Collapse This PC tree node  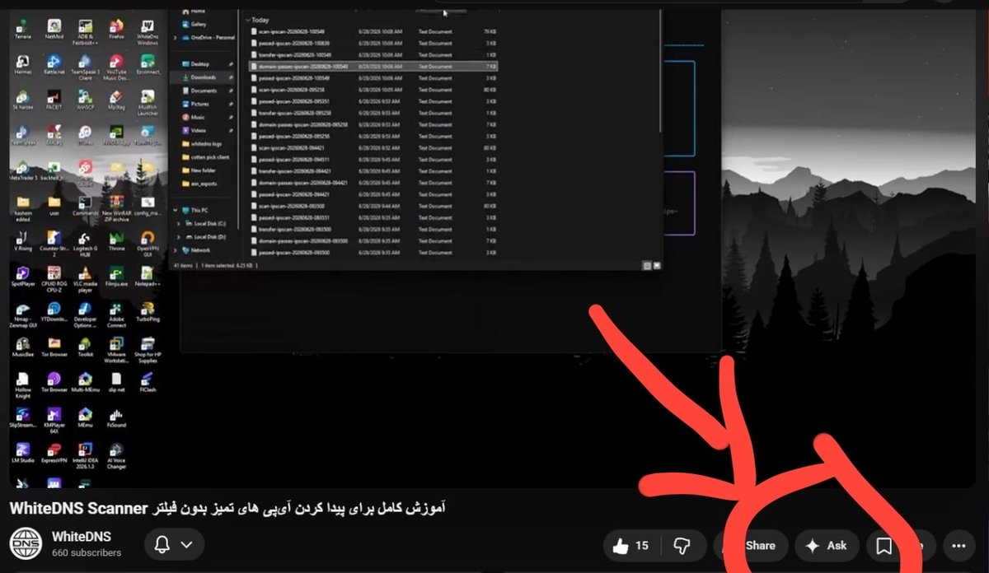[x=175, y=210]
